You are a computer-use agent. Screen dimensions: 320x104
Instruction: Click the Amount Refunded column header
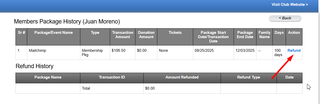click(x=182, y=77)
